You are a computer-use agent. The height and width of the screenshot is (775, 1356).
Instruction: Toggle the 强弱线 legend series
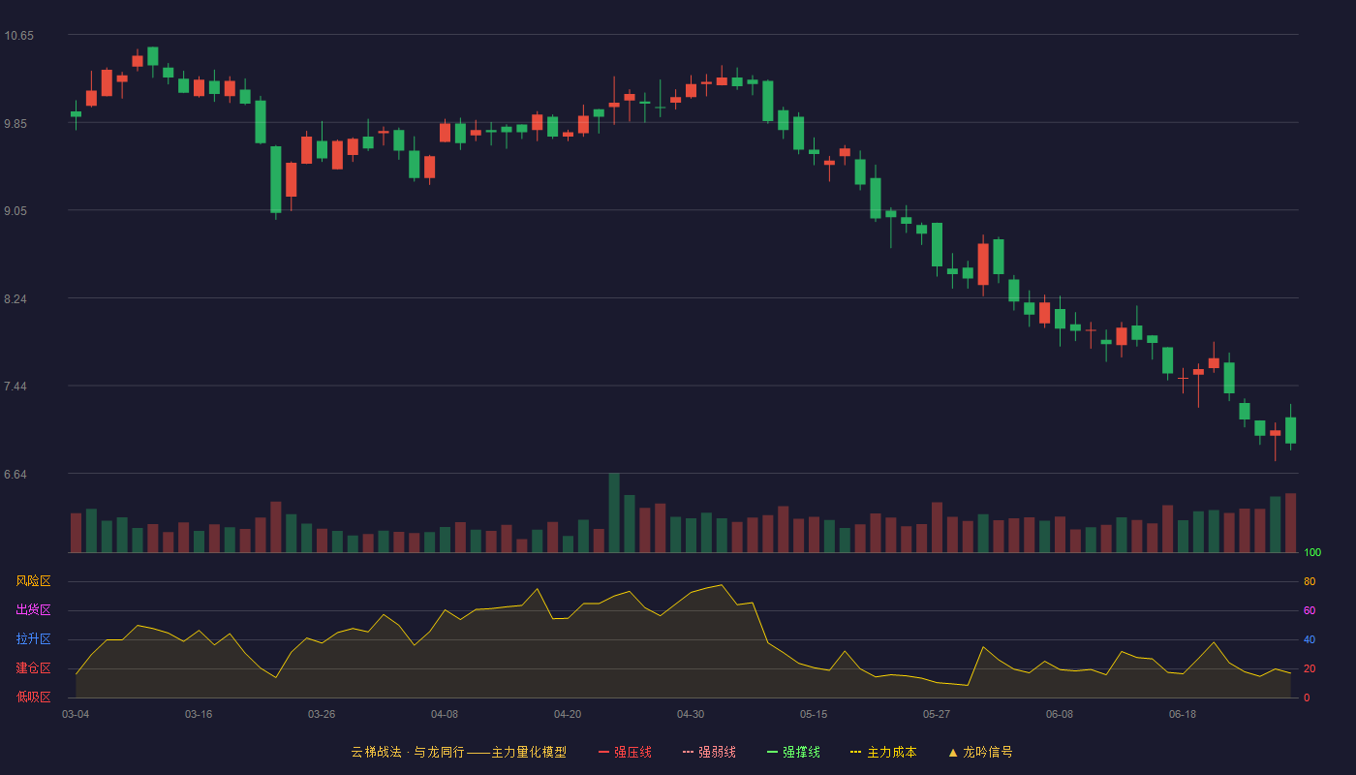(709, 752)
